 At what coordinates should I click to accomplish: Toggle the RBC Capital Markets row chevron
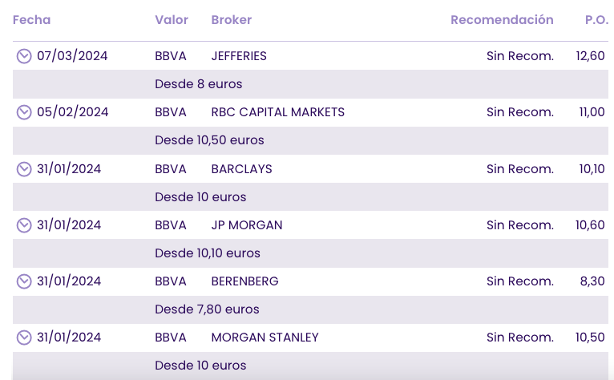24,112
